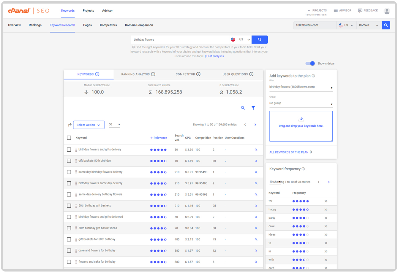Click the cPanel SEO logo
Image resolution: width=398 pixels, height=273 pixels.
coord(29,11)
